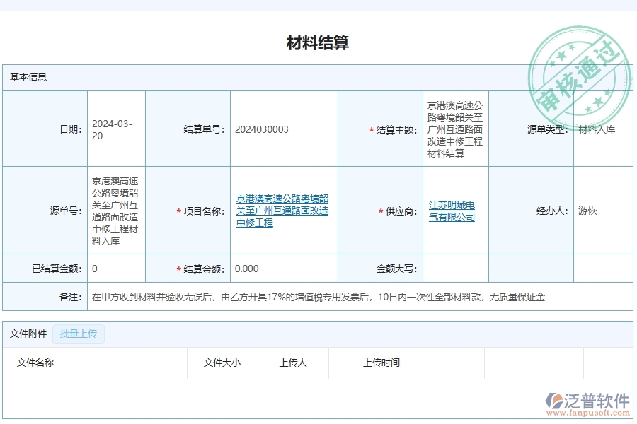Click the 批量上传 upload button

click(78, 334)
